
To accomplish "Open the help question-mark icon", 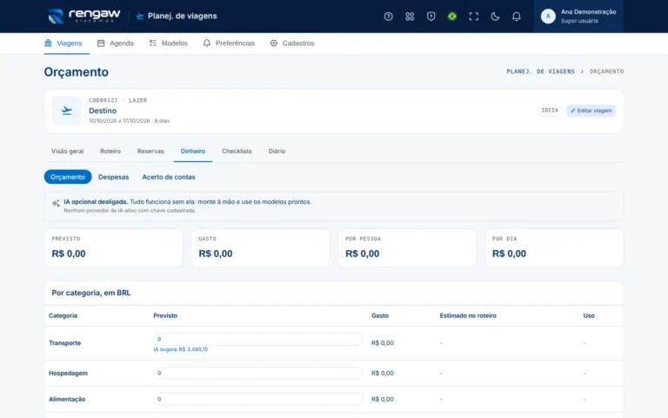I will click(x=388, y=17).
